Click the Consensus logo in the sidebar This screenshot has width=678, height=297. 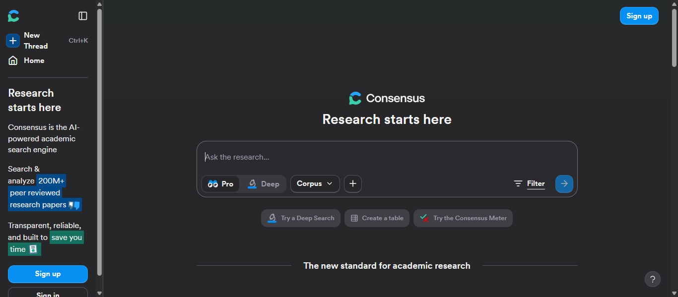tap(13, 15)
